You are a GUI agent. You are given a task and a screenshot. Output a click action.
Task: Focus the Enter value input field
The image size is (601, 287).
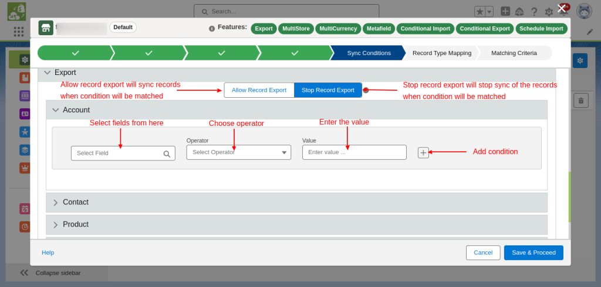click(x=354, y=152)
